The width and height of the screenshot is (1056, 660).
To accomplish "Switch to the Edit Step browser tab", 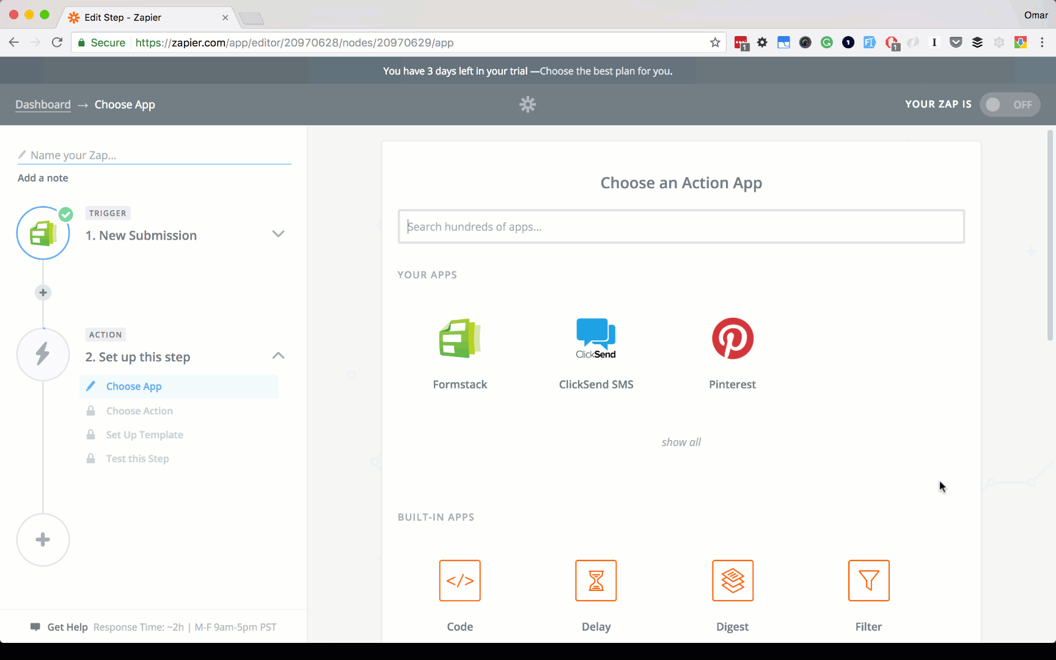I will (x=122, y=17).
